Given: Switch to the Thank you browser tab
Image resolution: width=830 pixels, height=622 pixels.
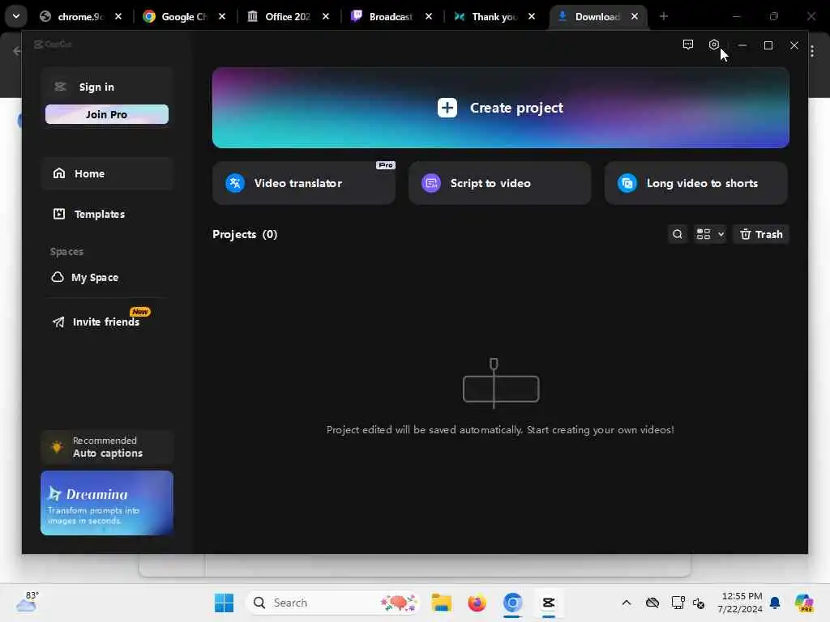Looking at the screenshot, I should [x=495, y=16].
